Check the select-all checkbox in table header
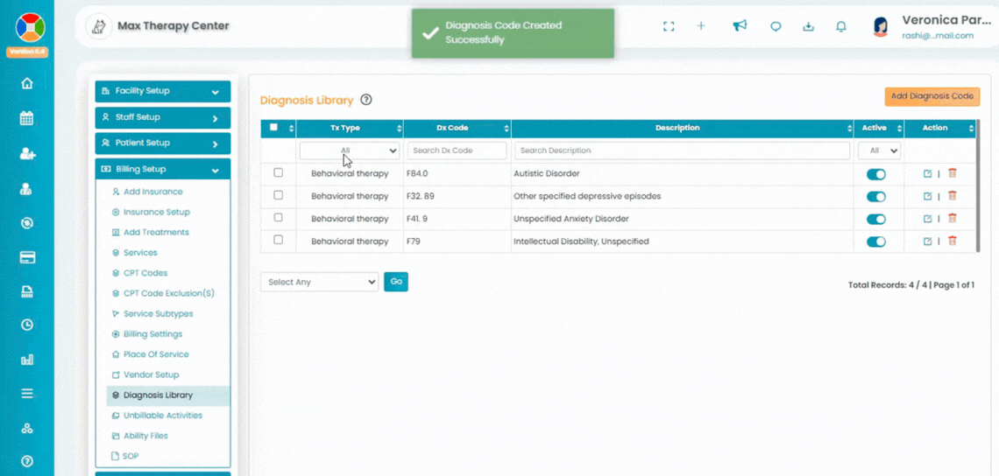Viewport: 999px width, 476px height. (274, 127)
